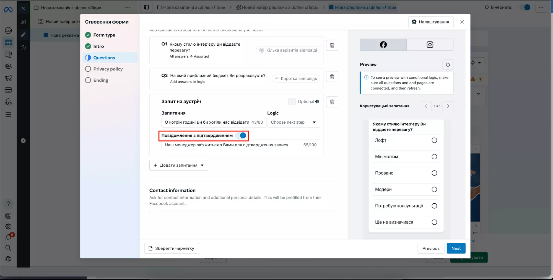Go to Privacy policy step
The width and height of the screenshot is (553, 280).
point(108,69)
